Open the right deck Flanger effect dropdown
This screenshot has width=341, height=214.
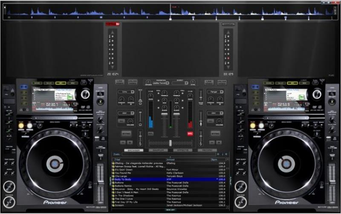tap(215, 92)
